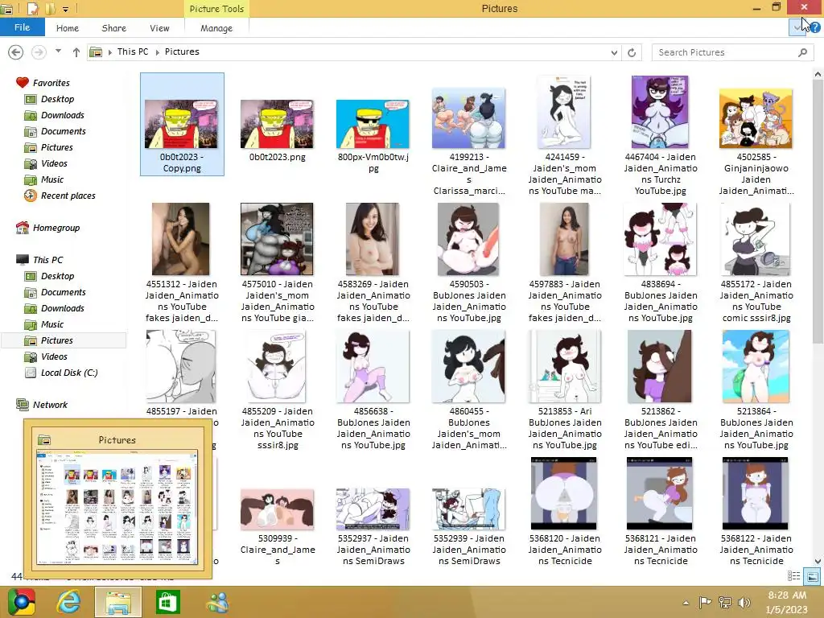Expand the chevron before This PC in address bar
Image resolution: width=824 pixels, height=618 pixels.
pos(109,52)
